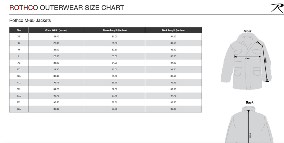This screenshot has width=284, height=143.
Task: Click the Front label above the jacket
Action: coord(247,31)
